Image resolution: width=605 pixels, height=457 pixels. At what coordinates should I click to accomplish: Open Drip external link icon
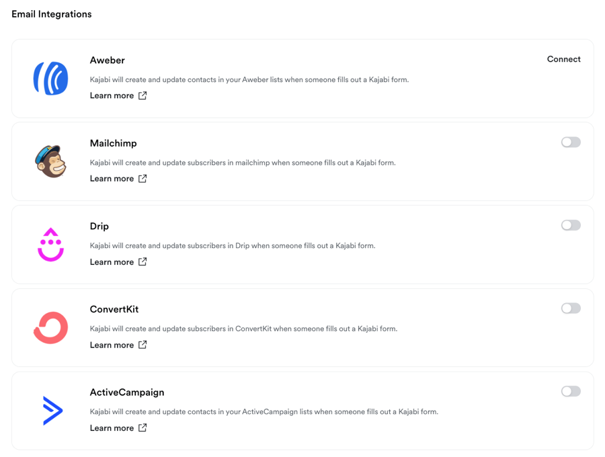(x=143, y=262)
